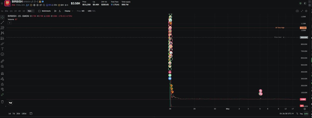Copy the BIRBISH token address
The width and height of the screenshot is (312, 118).
click(x=35, y=2)
